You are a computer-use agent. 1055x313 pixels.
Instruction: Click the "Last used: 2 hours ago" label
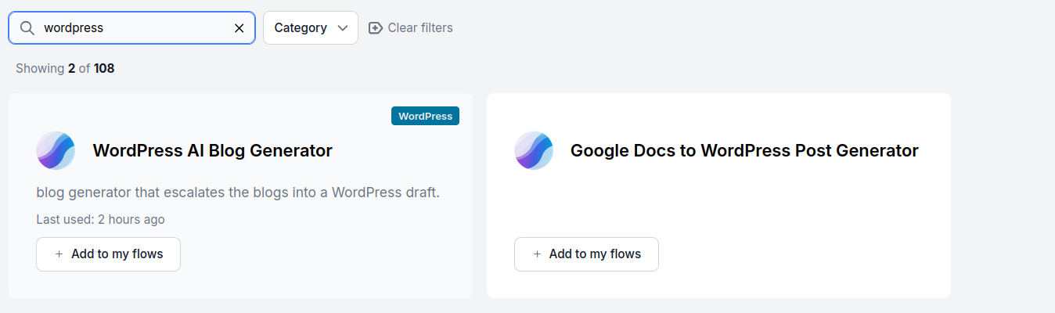(100, 219)
